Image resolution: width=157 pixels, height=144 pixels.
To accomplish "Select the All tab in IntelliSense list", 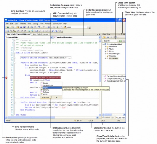I will pos(57,97).
